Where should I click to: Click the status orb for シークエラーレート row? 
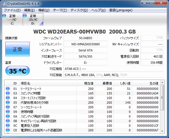pos(8,107)
